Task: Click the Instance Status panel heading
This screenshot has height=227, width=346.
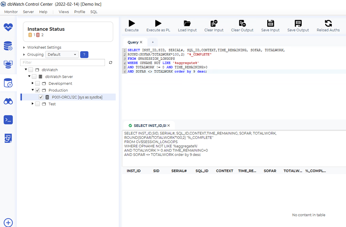Action: point(46,29)
